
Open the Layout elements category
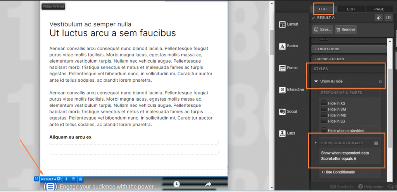(289, 24)
